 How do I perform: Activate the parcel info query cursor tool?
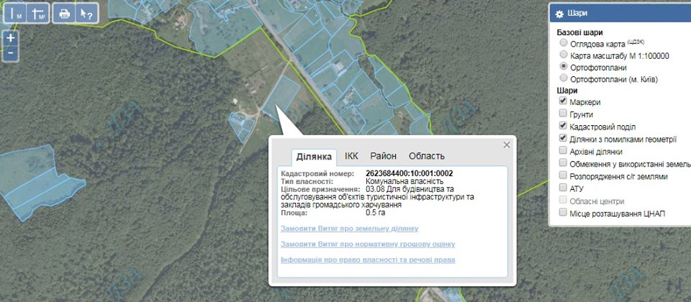coord(86,14)
